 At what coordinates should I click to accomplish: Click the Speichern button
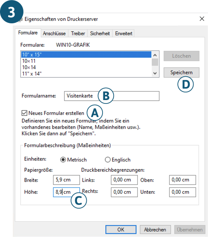tap(182, 72)
